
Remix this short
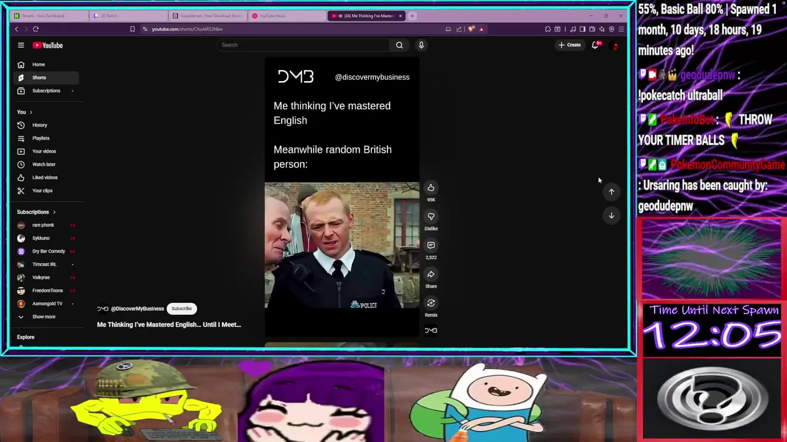(x=431, y=303)
